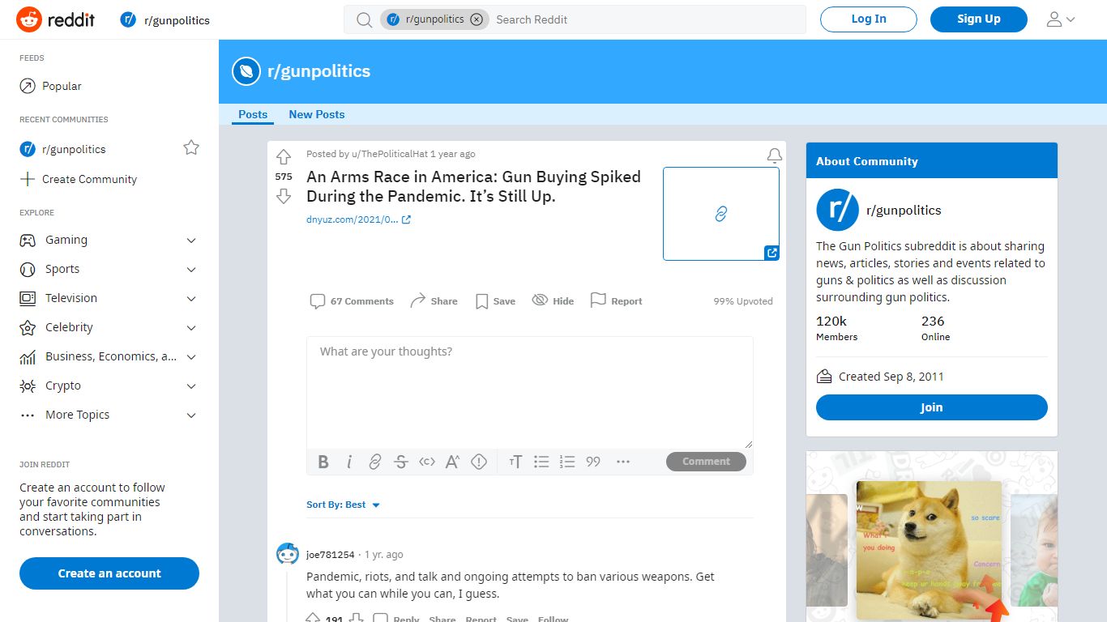This screenshot has height=622, width=1107.
Task: Toggle inline code formatting
Action: [427, 462]
